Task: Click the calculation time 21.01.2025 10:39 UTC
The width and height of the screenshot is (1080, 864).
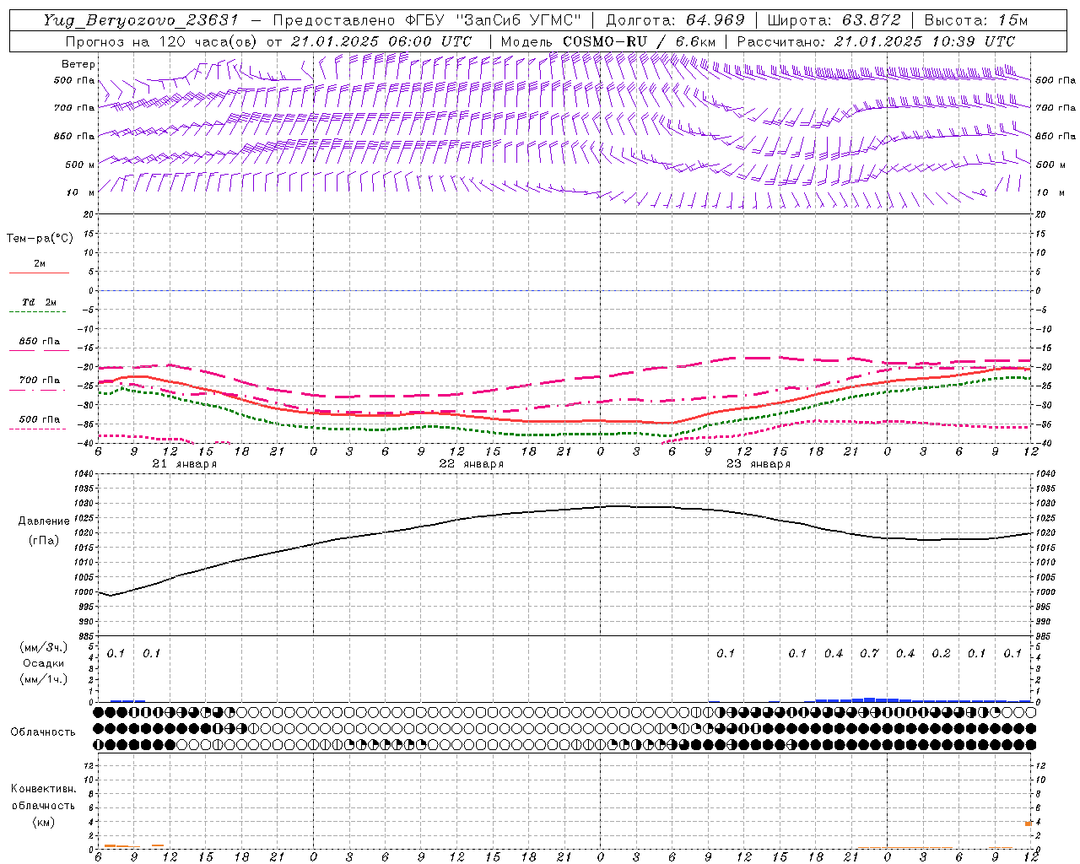Action: pyautogui.click(x=925, y=41)
